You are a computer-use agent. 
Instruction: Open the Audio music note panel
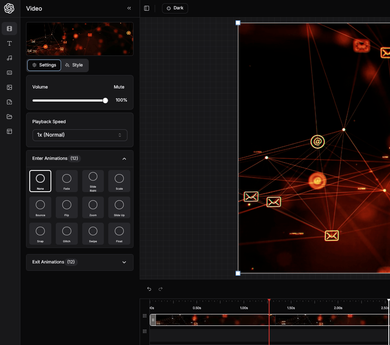pyautogui.click(x=9, y=58)
